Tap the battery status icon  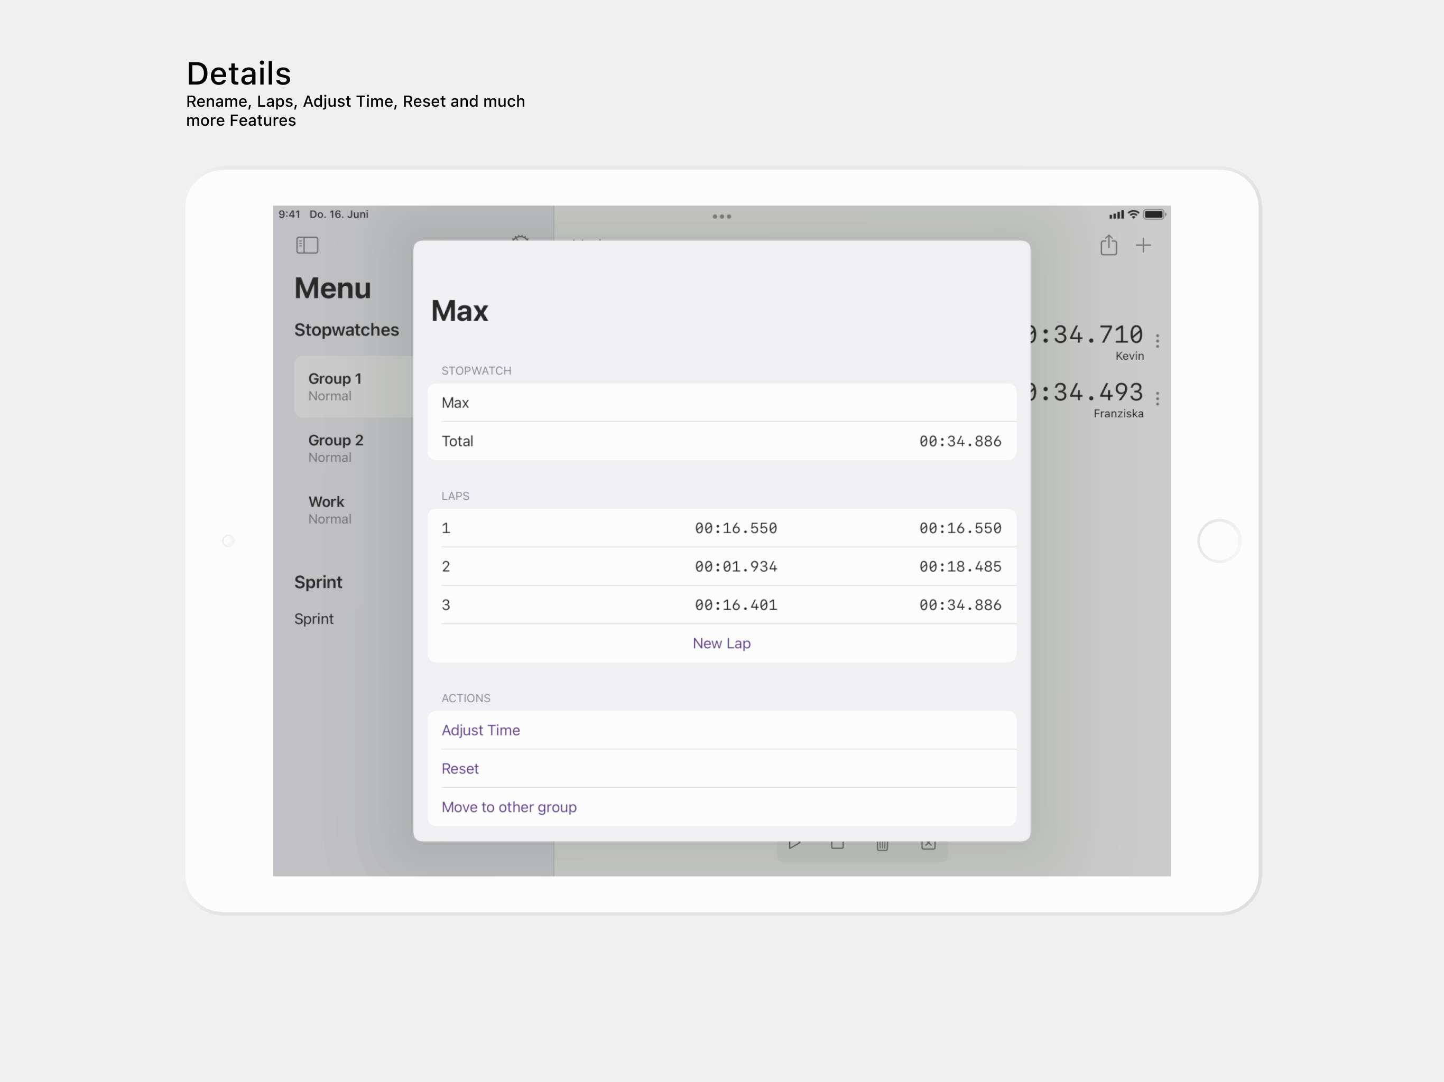point(1153,214)
